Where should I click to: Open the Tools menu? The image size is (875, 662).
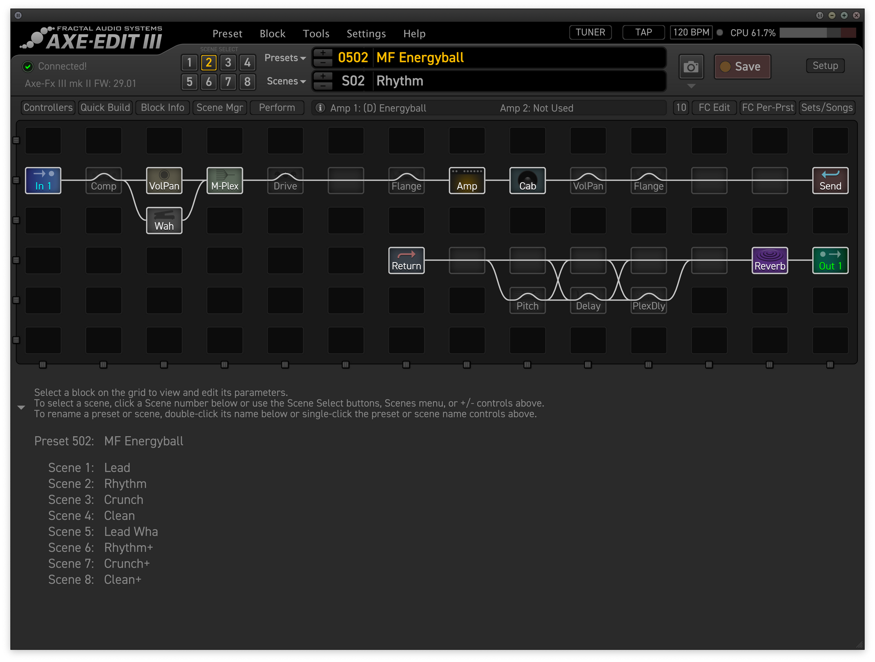click(x=316, y=34)
